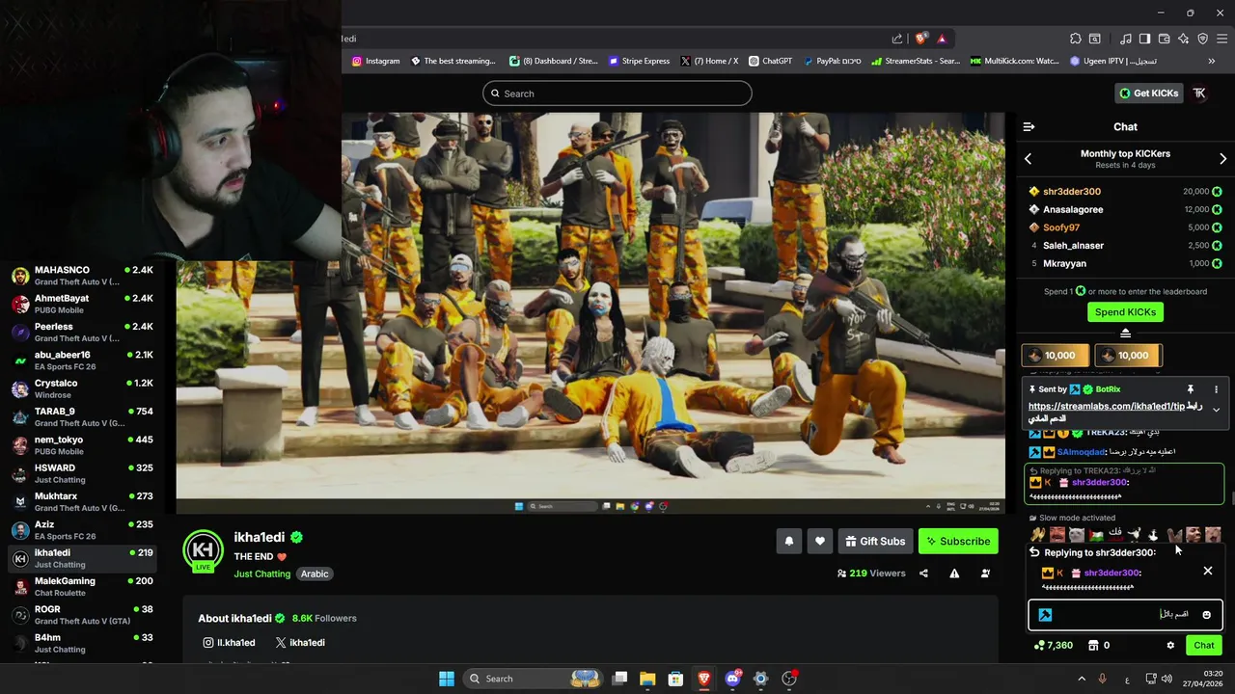This screenshot has height=694, width=1235.
Task: Collapse the chat panel arrow icon
Action: click(1029, 126)
